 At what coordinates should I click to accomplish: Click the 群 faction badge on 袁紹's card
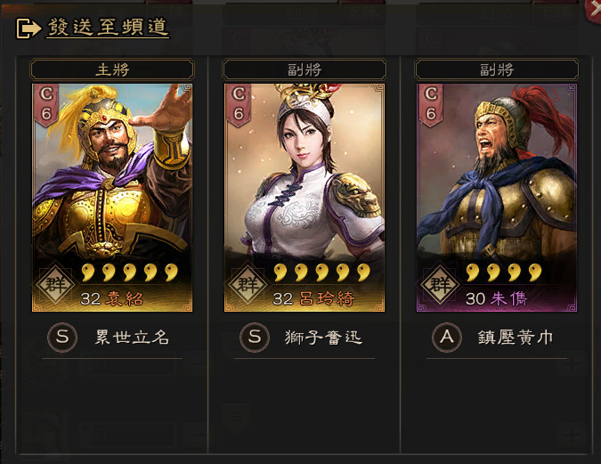[x=55, y=285]
